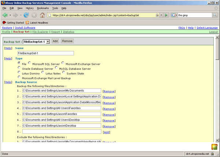Select MySQL Database Server type

tap(56, 67)
